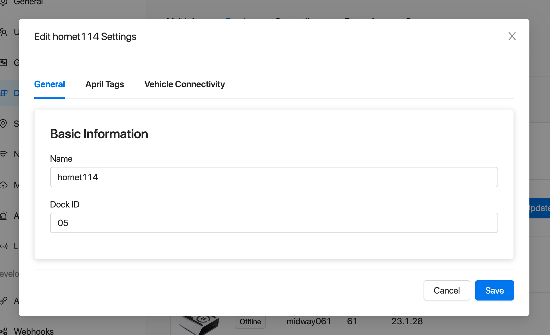This screenshot has width=550, height=335.
Task: Close the Edit hornet114 Settings dialog
Action: coord(512,36)
